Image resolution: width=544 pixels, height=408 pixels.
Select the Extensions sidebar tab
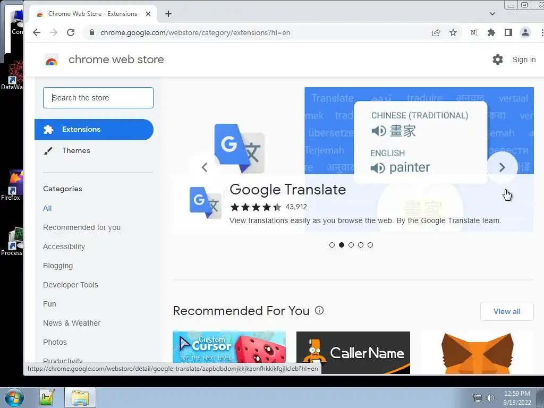94,130
